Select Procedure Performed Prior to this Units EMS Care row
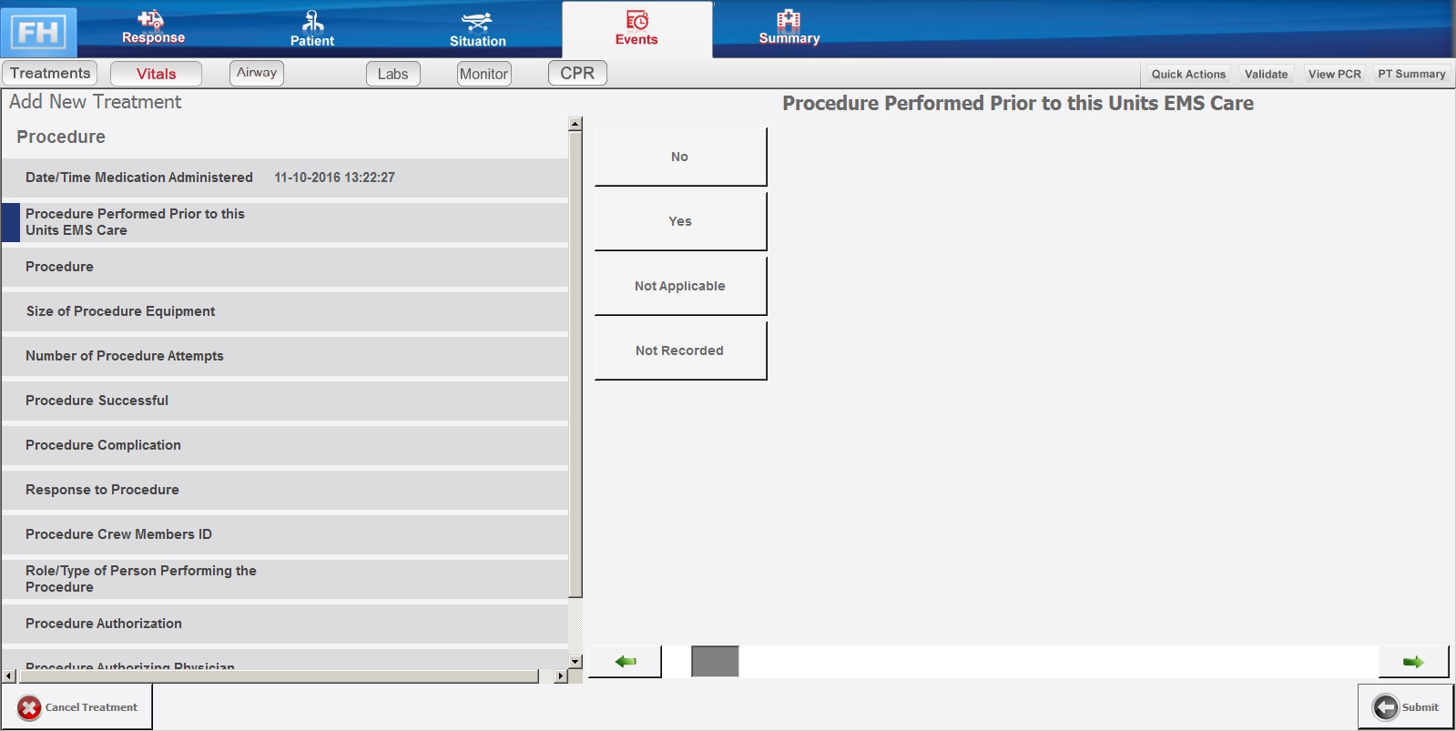This screenshot has height=731, width=1456. pyautogui.click(x=285, y=222)
